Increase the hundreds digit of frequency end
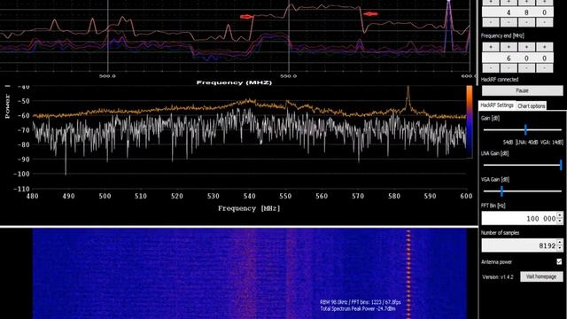 coord(509,47)
